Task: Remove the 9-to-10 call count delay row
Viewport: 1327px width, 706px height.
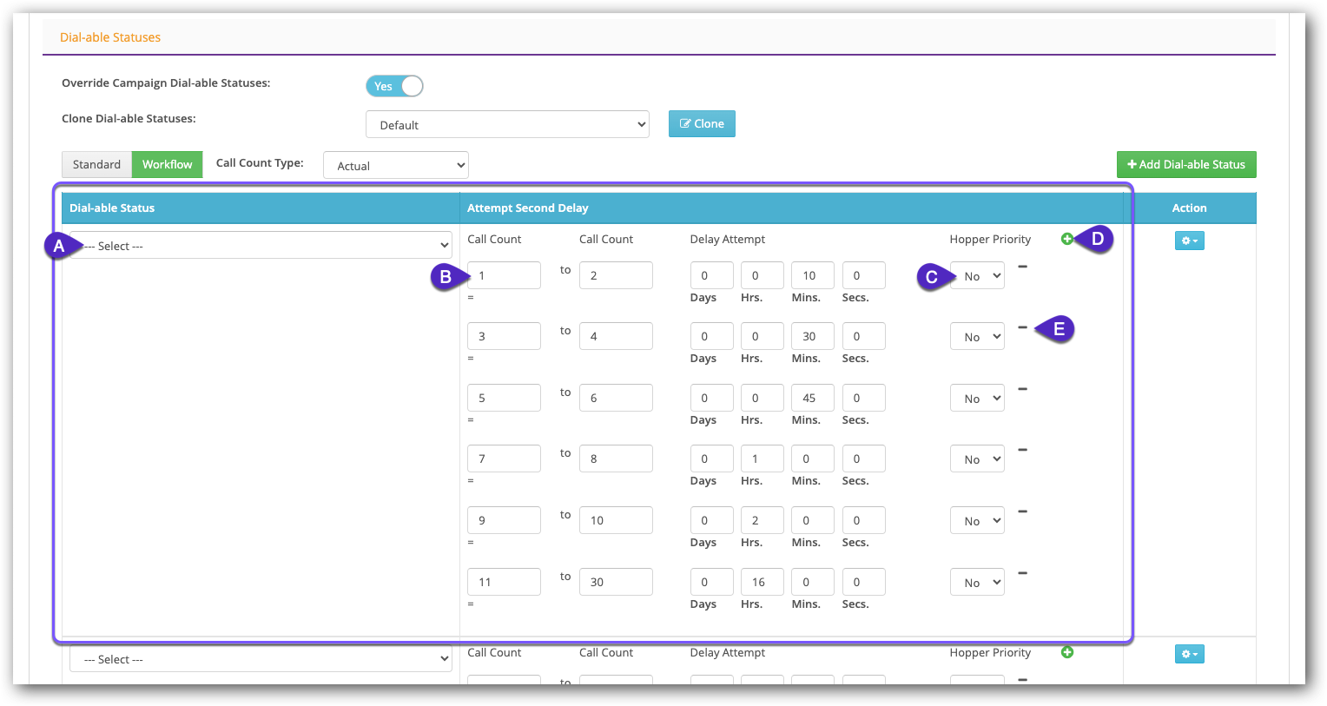Action: click(x=1022, y=511)
